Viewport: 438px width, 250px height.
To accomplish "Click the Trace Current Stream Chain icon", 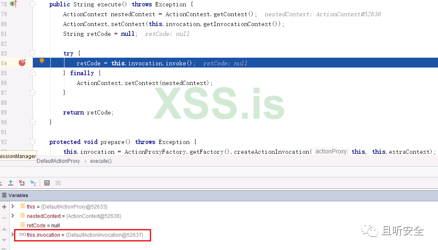I will [58, 183].
